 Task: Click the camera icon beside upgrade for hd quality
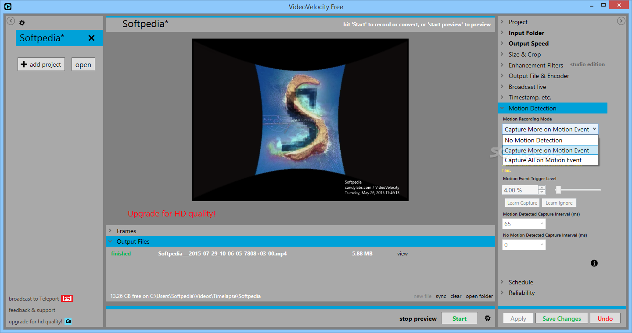click(x=68, y=321)
